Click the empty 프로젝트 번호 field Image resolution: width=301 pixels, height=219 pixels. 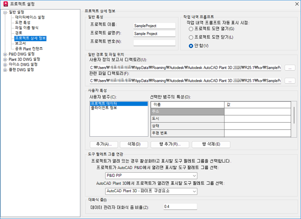155,43
